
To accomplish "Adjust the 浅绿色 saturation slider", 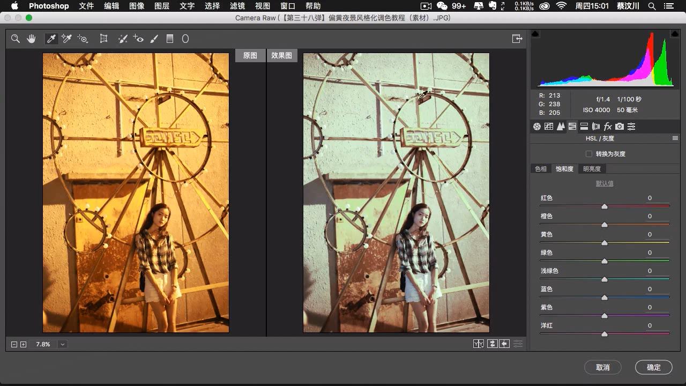I will pos(605,279).
